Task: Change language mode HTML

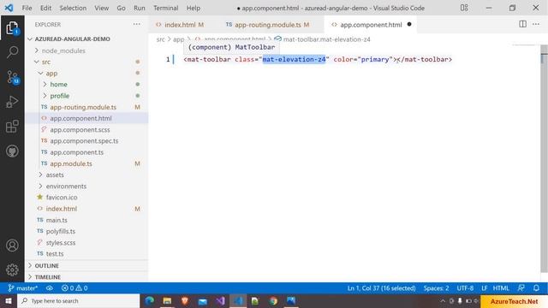Action: click(501, 288)
